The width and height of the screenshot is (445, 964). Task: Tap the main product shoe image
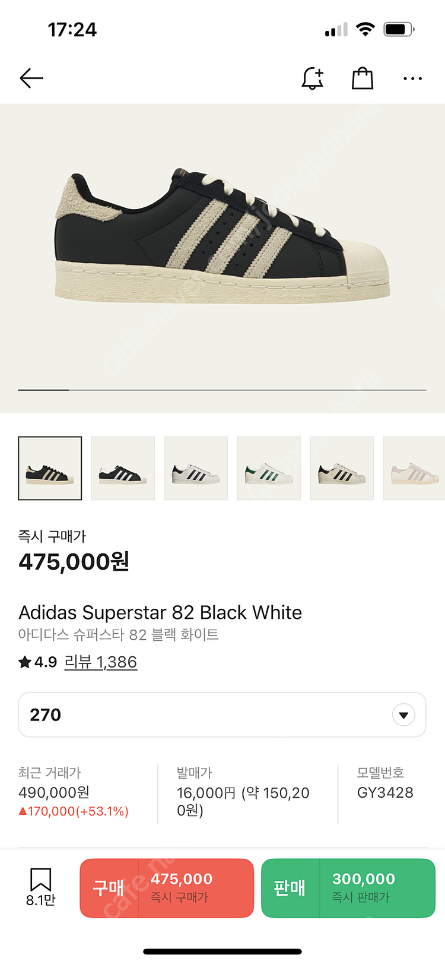click(223, 238)
